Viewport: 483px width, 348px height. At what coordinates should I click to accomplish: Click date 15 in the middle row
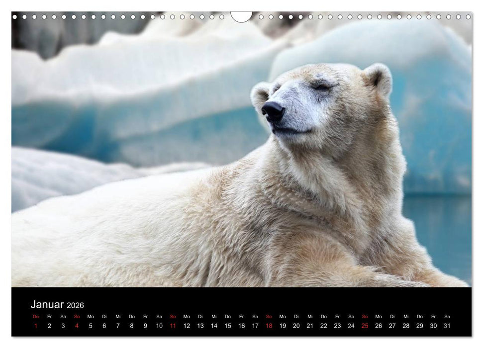(227, 326)
